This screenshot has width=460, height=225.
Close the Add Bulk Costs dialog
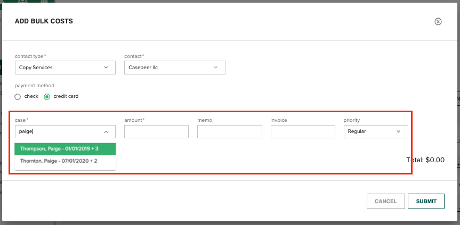pos(438,21)
